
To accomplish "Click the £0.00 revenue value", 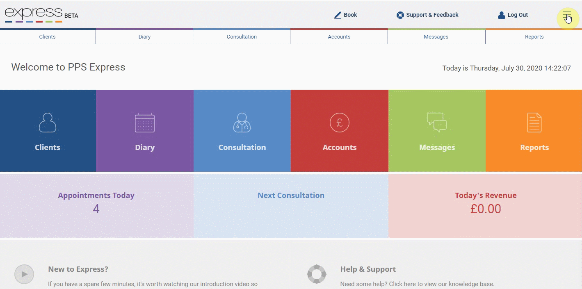I will pos(486,209).
